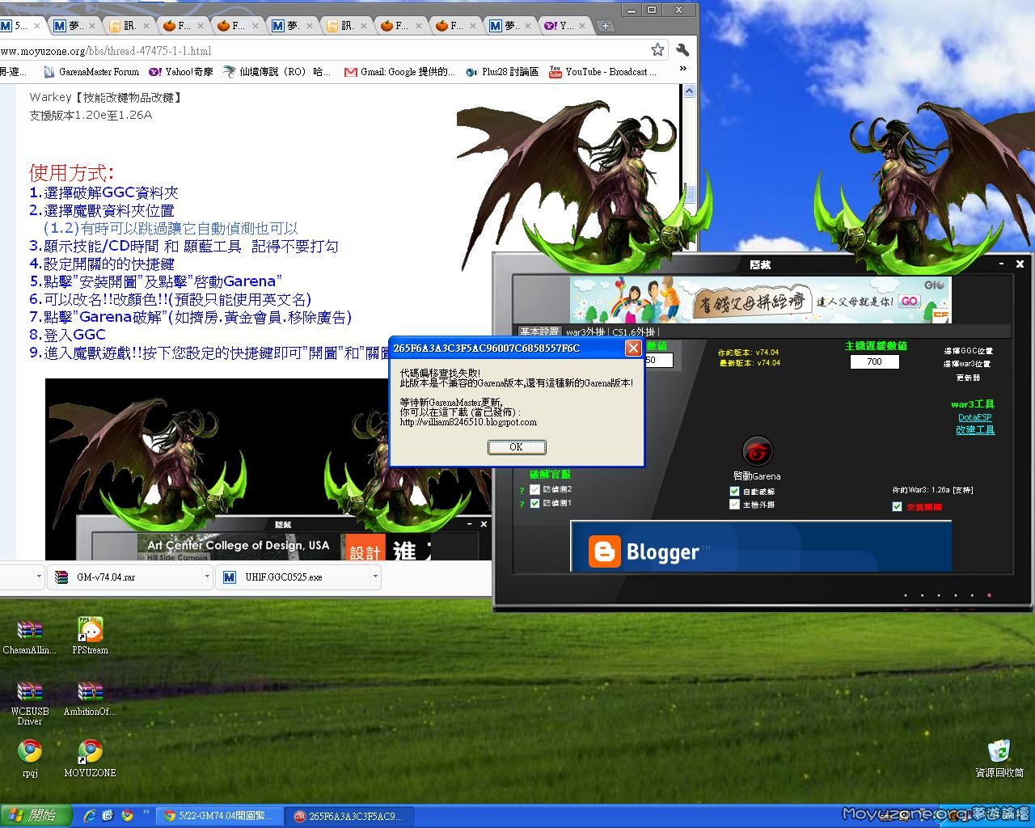This screenshot has width=1035, height=828.
Task: Open the AmbitionOf WinRAR archive on desktop
Action: 89,691
